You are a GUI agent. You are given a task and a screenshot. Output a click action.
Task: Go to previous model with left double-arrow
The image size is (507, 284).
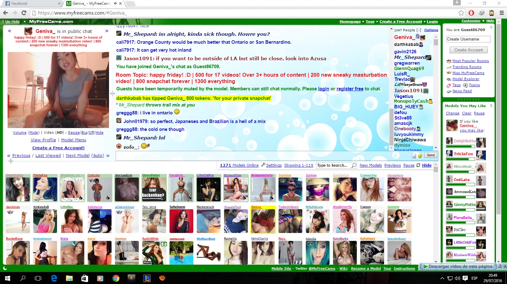click(10, 31)
